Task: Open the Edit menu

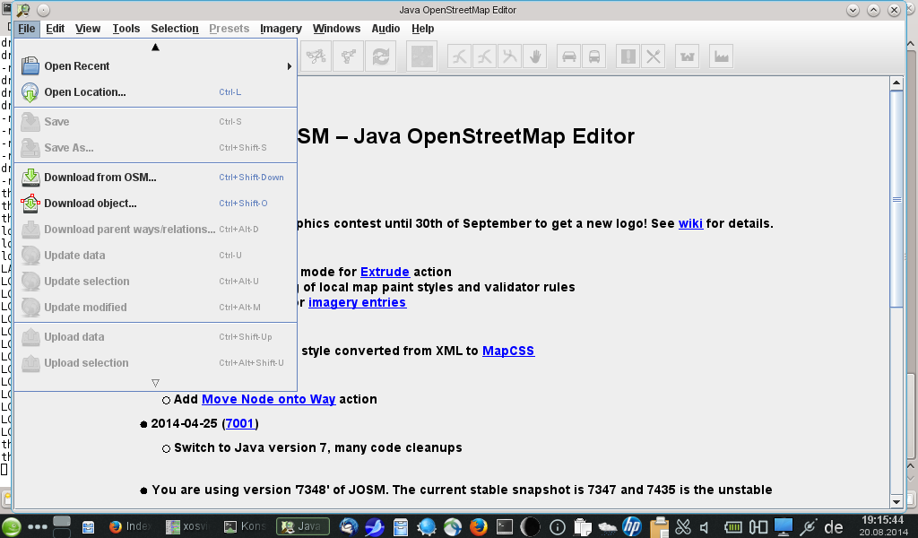Action: click(x=55, y=29)
